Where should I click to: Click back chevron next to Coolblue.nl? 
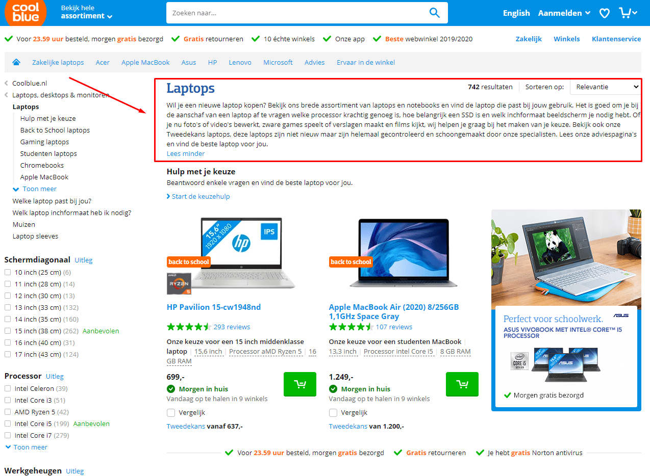(x=7, y=83)
